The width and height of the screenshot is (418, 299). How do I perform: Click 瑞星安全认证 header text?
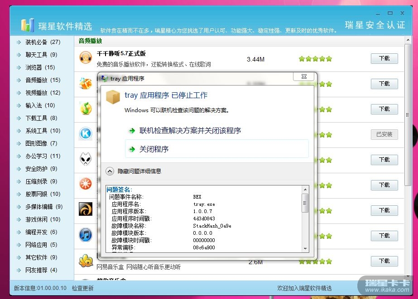point(375,25)
